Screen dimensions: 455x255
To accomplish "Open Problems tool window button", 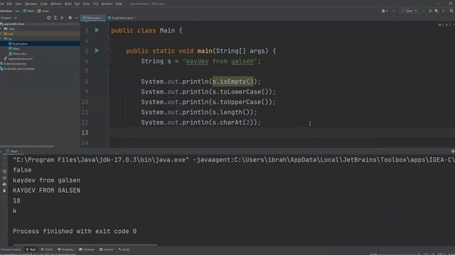I will click(66, 249).
